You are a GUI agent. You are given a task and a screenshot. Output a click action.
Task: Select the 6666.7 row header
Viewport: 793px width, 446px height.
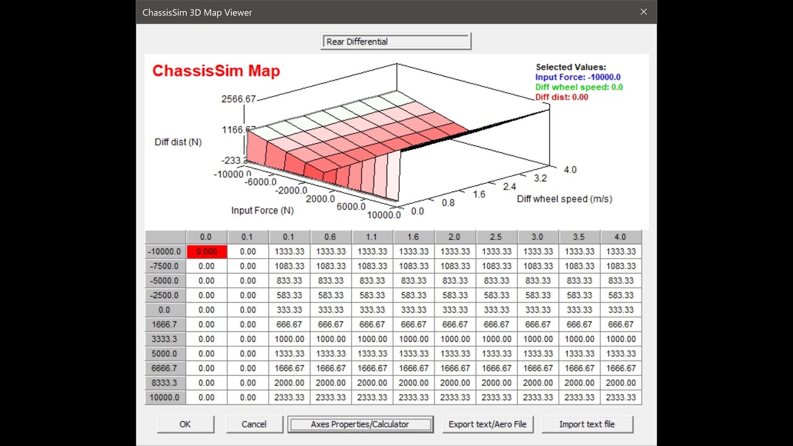point(165,368)
